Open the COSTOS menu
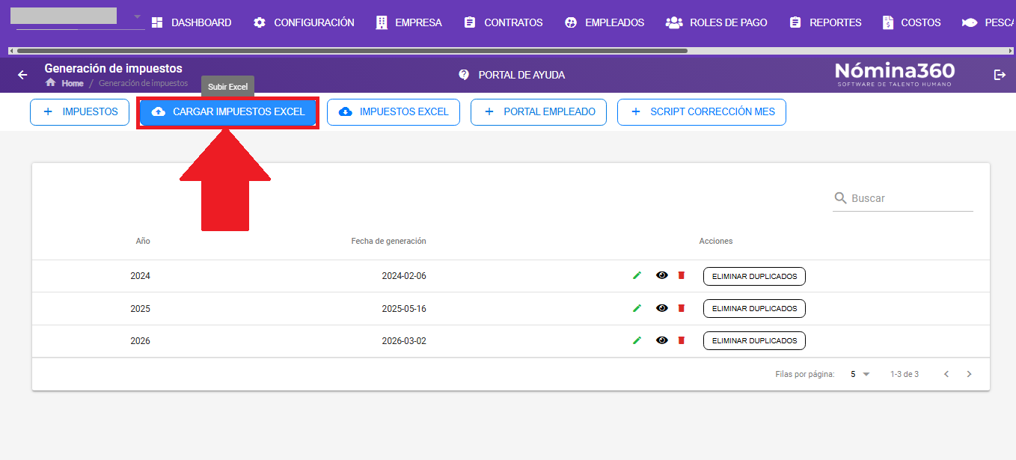 coord(911,22)
